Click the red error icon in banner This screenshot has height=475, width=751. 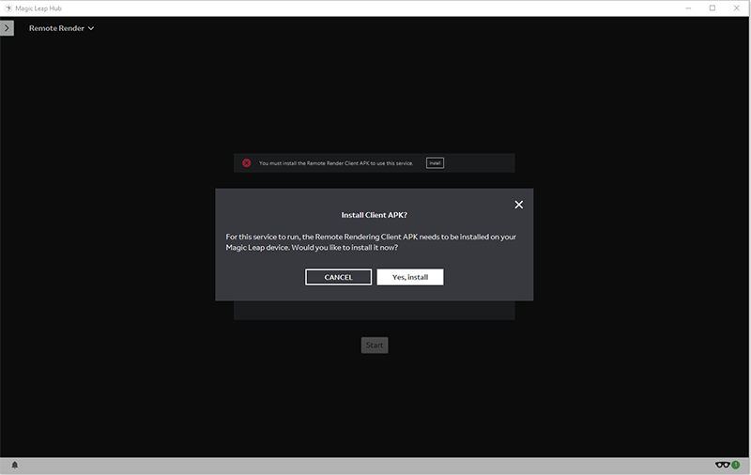247,162
